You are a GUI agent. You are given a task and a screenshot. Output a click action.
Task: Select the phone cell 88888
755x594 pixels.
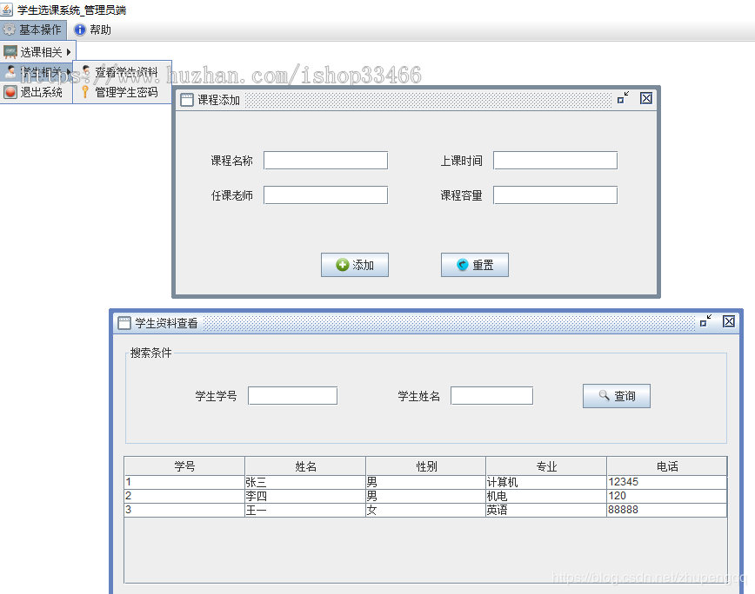[667, 510]
